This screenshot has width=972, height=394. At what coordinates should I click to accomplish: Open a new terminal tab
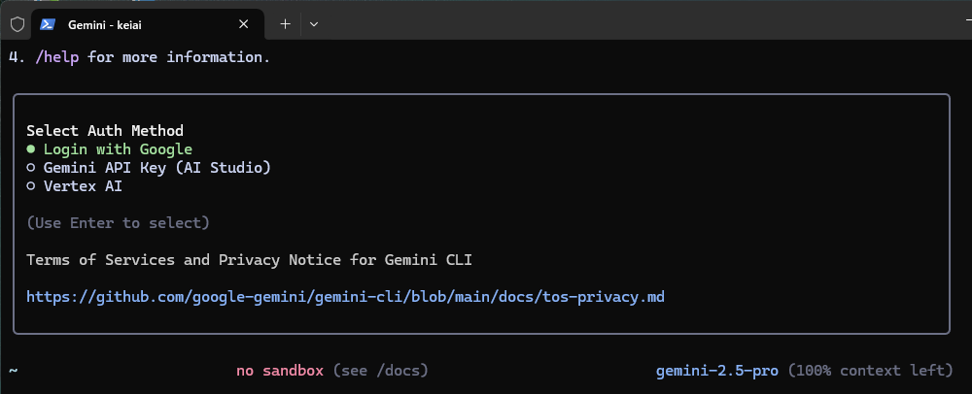(x=285, y=24)
